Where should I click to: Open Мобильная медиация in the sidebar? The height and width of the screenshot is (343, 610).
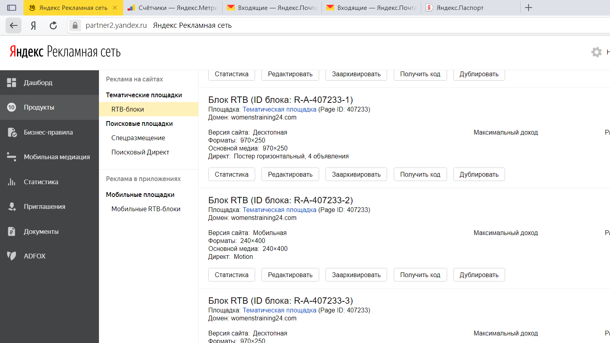point(49,157)
